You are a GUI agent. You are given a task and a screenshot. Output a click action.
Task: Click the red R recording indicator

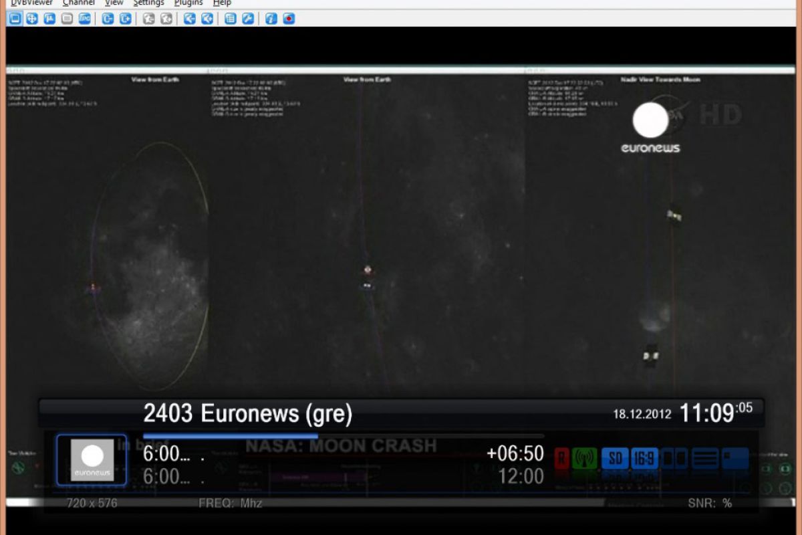click(x=561, y=459)
